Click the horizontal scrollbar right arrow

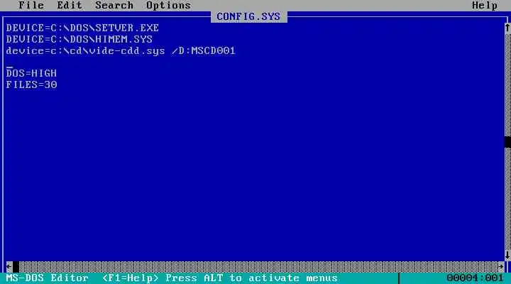pyautogui.click(x=501, y=267)
